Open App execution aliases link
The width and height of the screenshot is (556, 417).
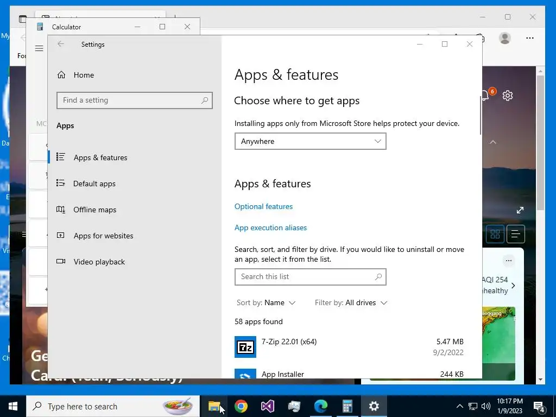pos(270,228)
